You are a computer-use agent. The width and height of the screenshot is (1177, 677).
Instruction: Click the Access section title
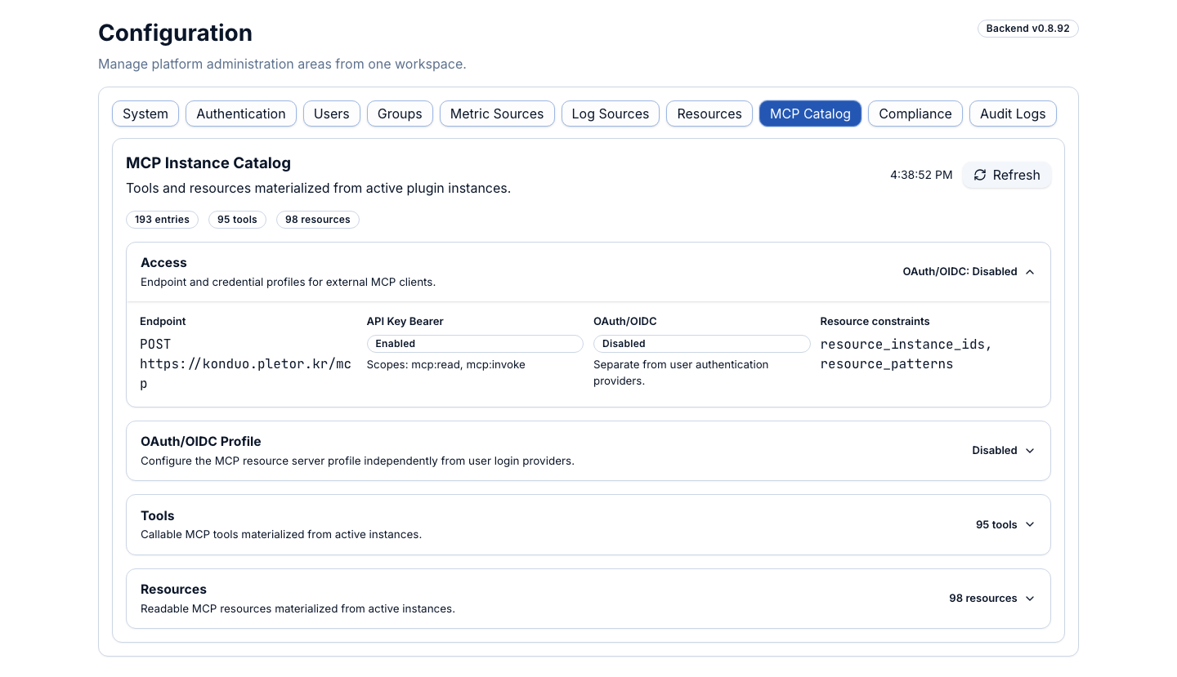coord(163,263)
